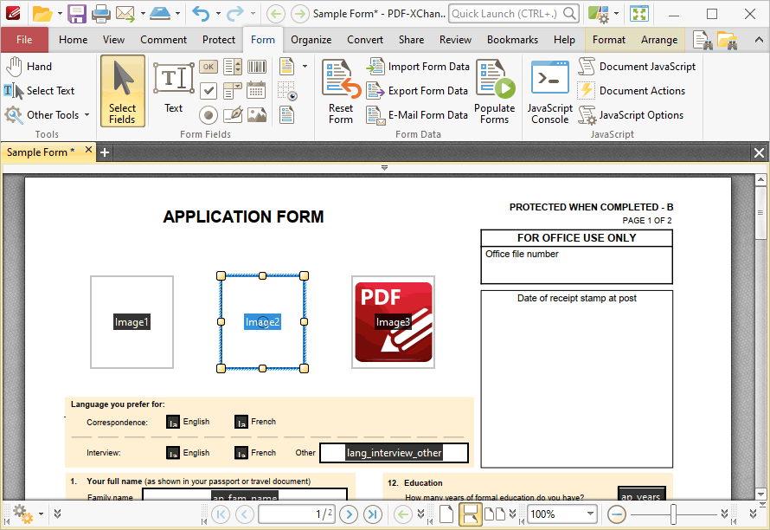770x530 pixels.
Task: Expand the Open folder dropdown arrow
Action: (x=60, y=13)
